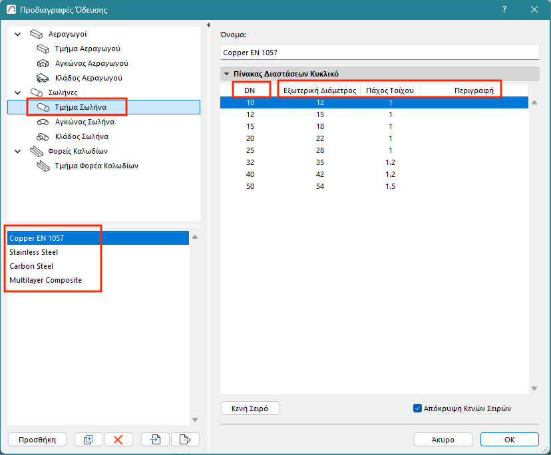Viewport: 551px width, 455px height.
Task: Click the Άκυρο button
Action: [x=443, y=440]
